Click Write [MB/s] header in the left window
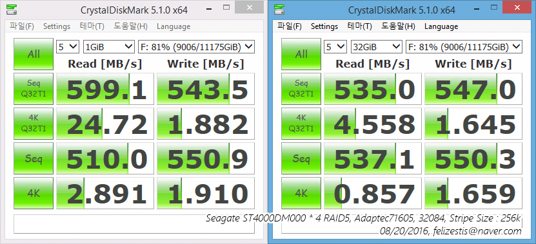The height and width of the screenshot is (244, 536). tap(206, 64)
